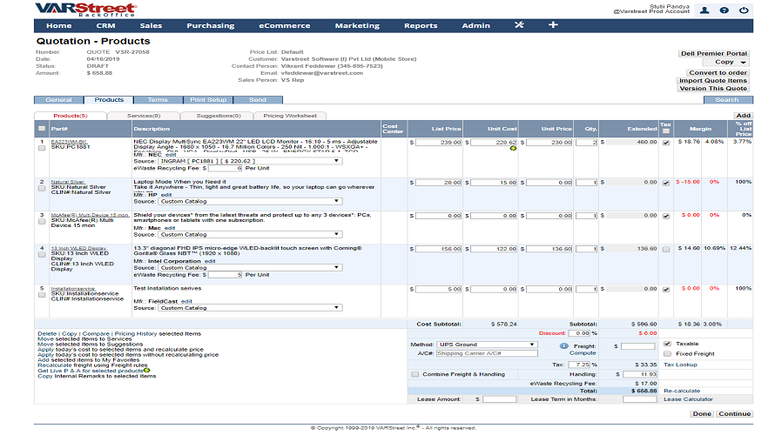The height and width of the screenshot is (435, 775).
Task: Click the live price icon under unit cost 220.62
Action: click(x=513, y=148)
